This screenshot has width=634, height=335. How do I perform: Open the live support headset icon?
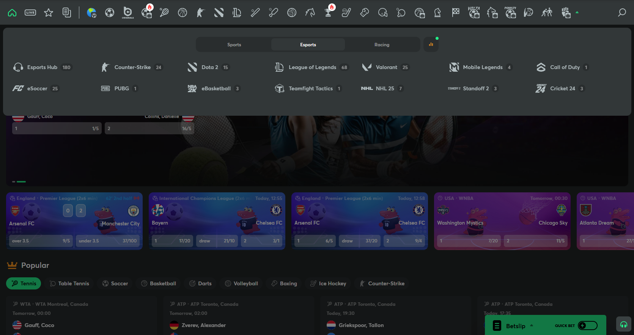[624, 324]
